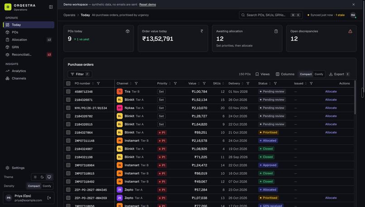Screen dimensions: 365x207
Task: Allocate the Nykaa purchase order
Action: pyautogui.click(x=331, y=108)
